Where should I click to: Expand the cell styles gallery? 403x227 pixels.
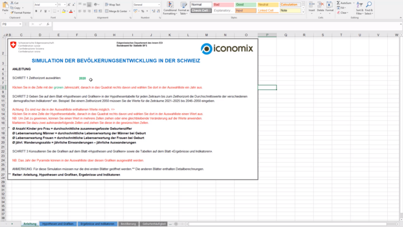pos(303,12)
